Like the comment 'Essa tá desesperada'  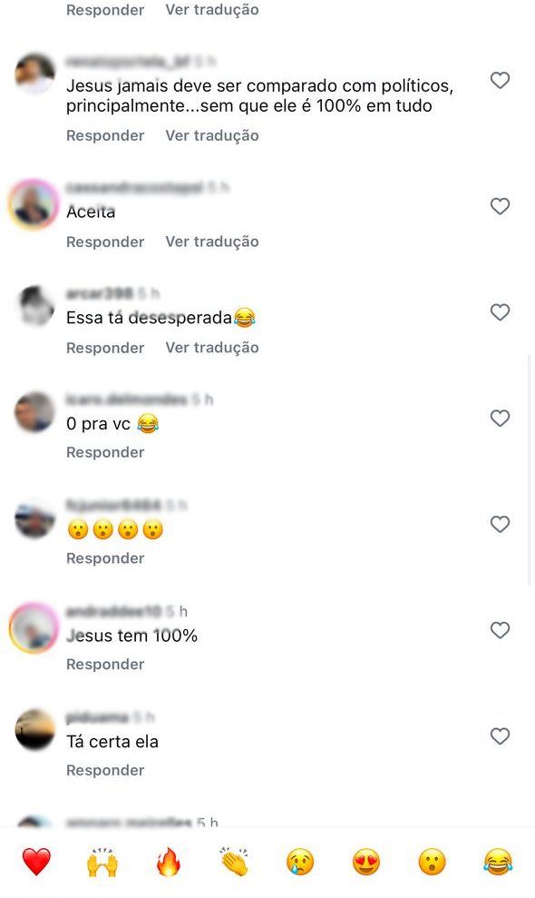pos(501,312)
